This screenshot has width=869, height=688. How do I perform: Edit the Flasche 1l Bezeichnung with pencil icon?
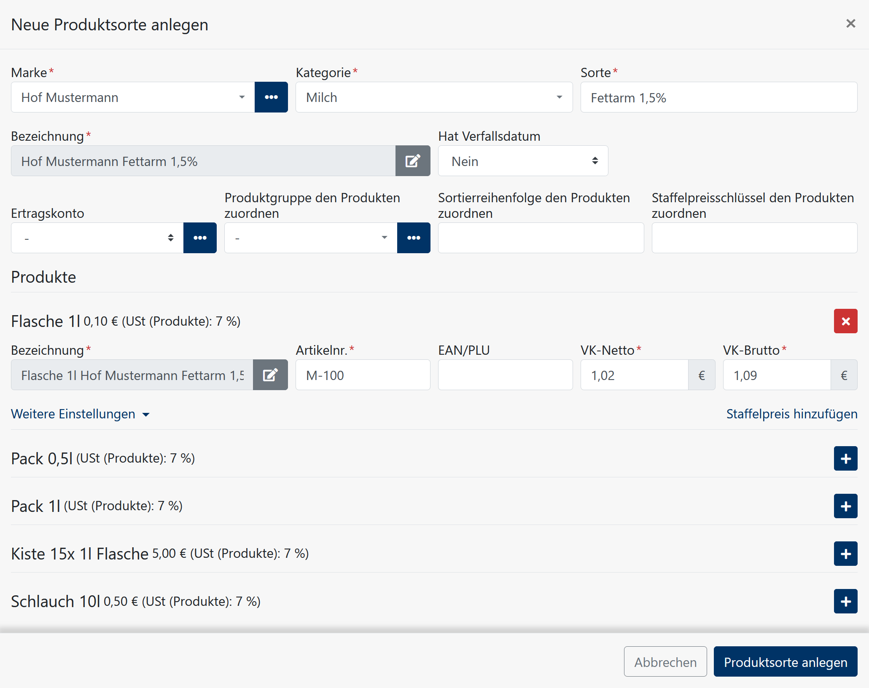(x=270, y=375)
